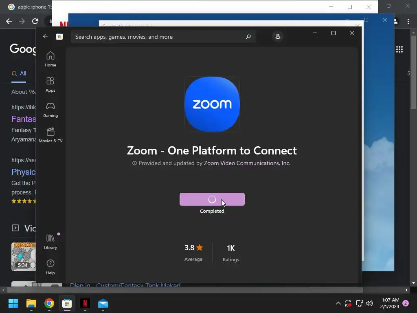417x313 pixels.
Task: Open the clock showing 1:07 AM
Action: 390,303
